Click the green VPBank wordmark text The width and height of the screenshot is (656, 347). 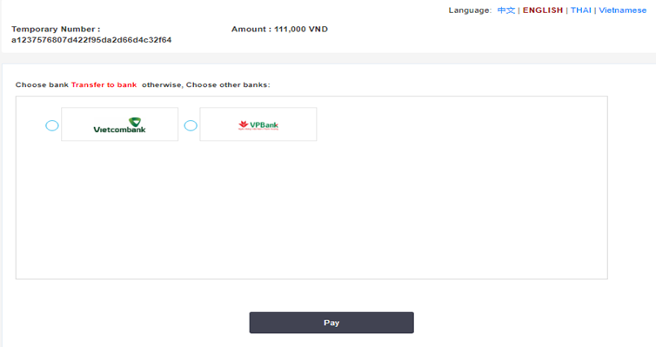pos(264,124)
